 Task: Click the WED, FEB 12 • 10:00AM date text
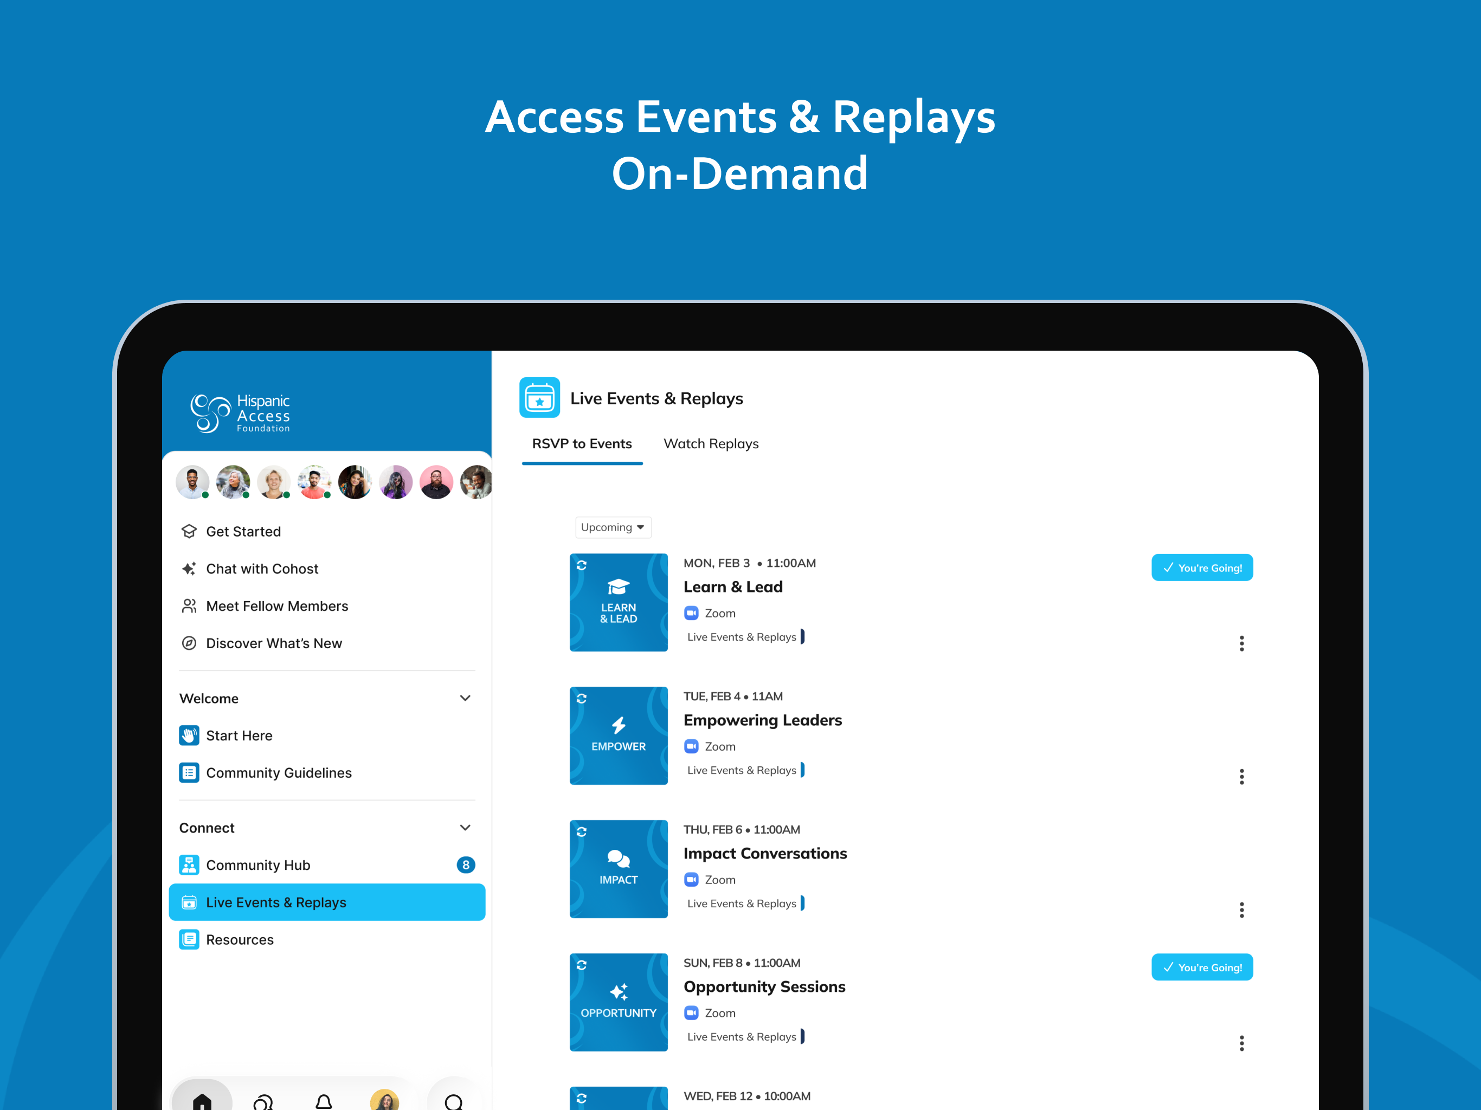[x=746, y=1096]
